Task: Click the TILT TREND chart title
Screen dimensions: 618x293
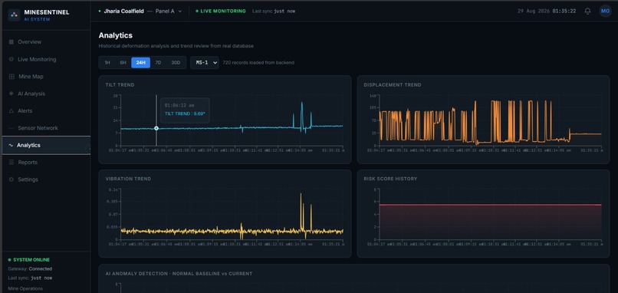Action: (x=120, y=85)
